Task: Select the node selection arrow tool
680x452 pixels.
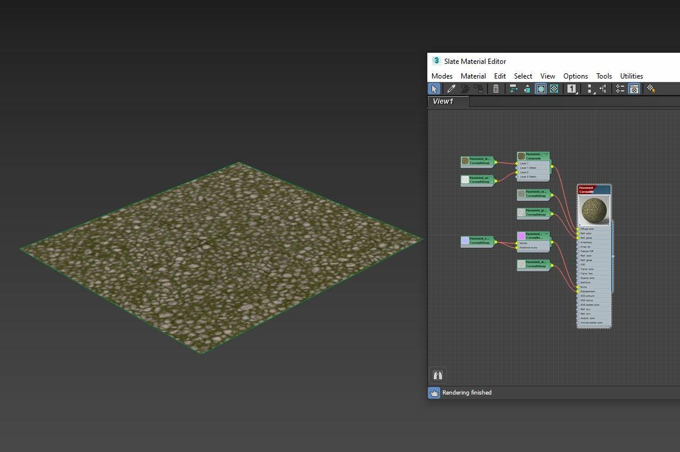Action: (x=434, y=89)
